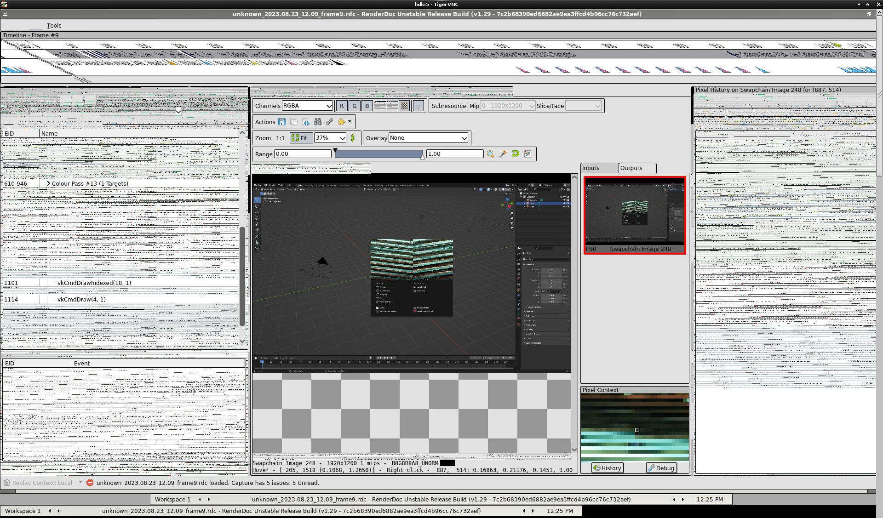The width and height of the screenshot is (883, 518).
Task: Open the Tools menu
Action: 54,26
